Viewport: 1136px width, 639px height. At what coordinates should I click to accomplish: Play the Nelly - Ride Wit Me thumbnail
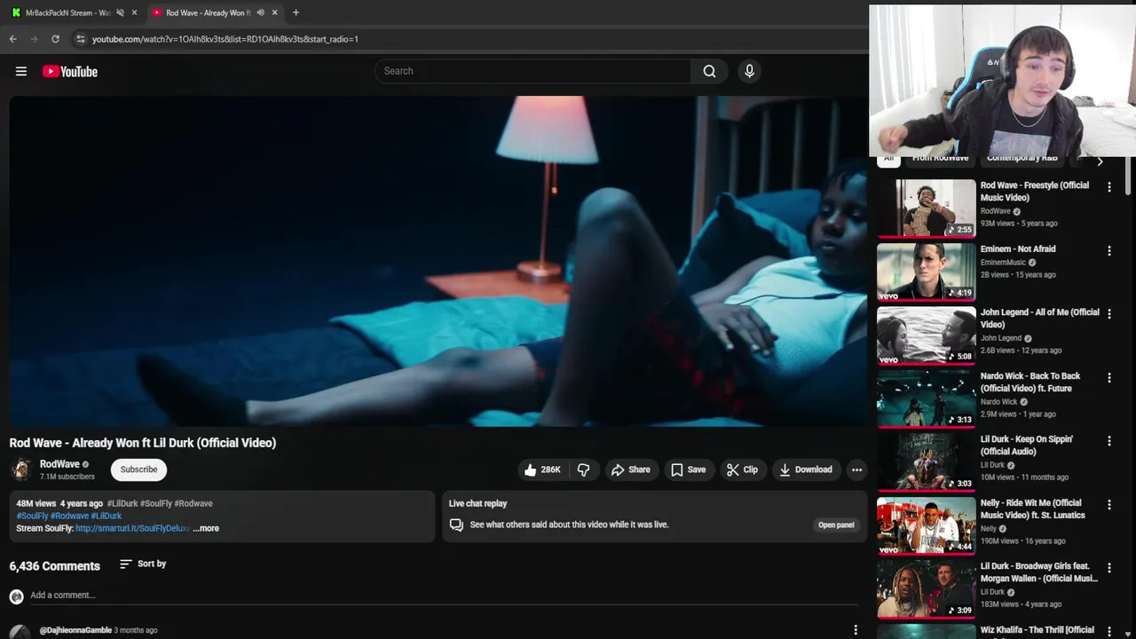click(926, 525)
